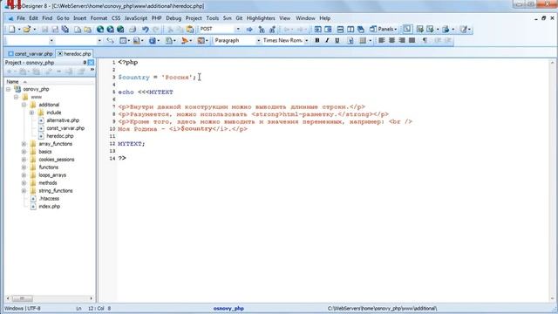558x314 pixels.
Task: Click the $country variable on line 3
Action: click(133, 78)
